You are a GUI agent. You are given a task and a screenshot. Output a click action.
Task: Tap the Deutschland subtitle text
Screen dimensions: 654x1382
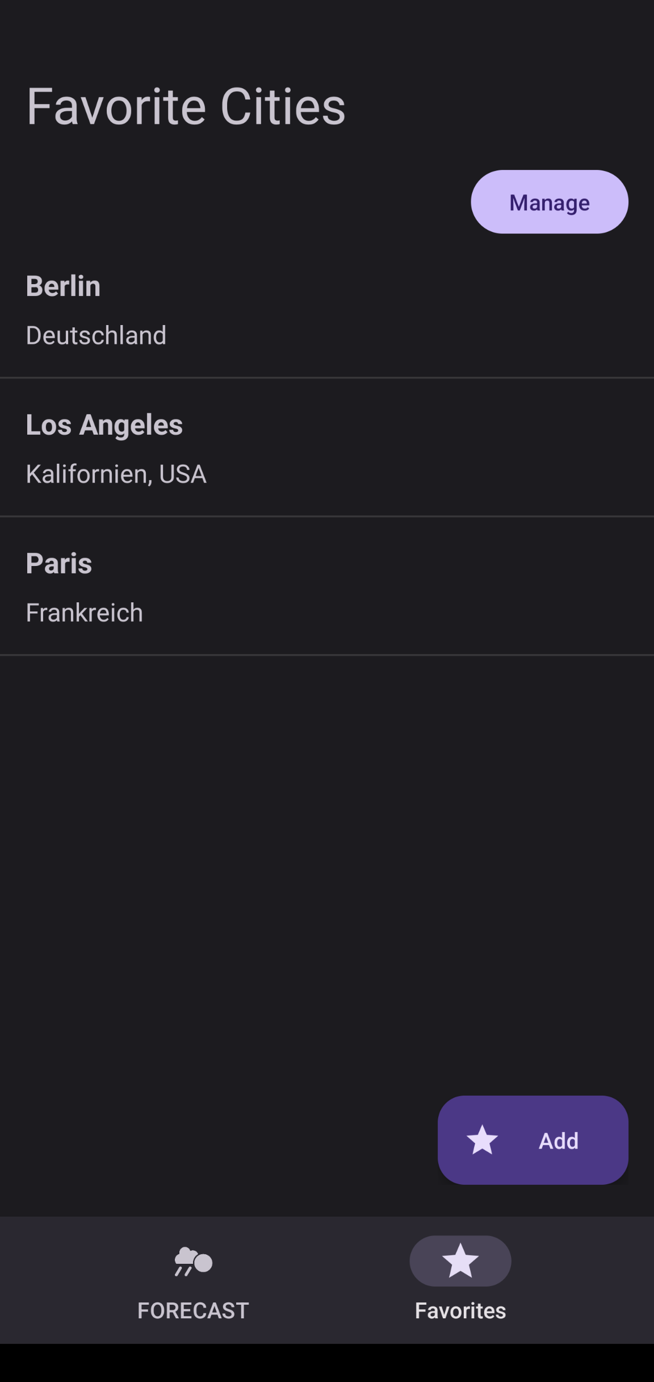(97, 335)
